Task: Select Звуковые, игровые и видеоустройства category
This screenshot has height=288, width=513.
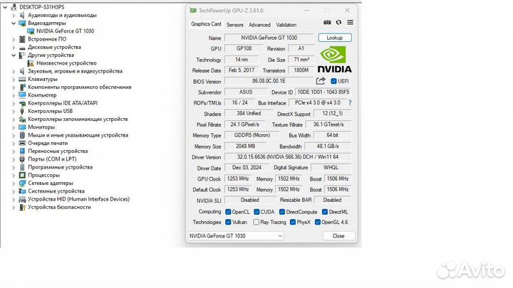Action: [x=75, y=71]
